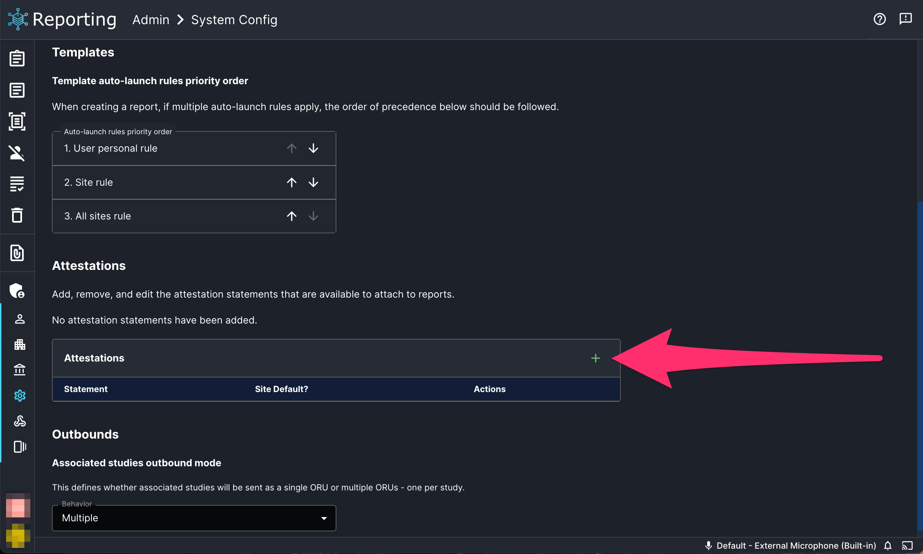Open the clipboard worklist icon in sidebar
The width and height of the screenshot is (923, 554).
17,59
